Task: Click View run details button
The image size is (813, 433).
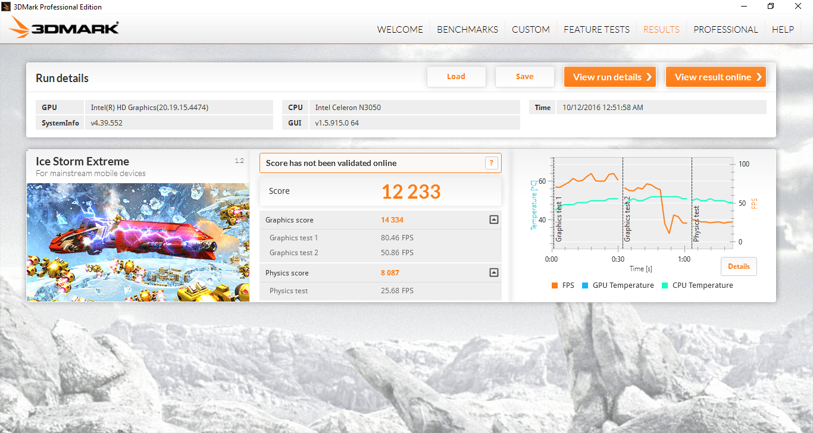Action: point(610,77)
